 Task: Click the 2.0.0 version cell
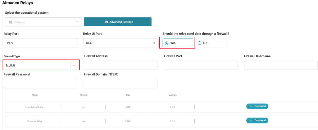tap(172, 121)
